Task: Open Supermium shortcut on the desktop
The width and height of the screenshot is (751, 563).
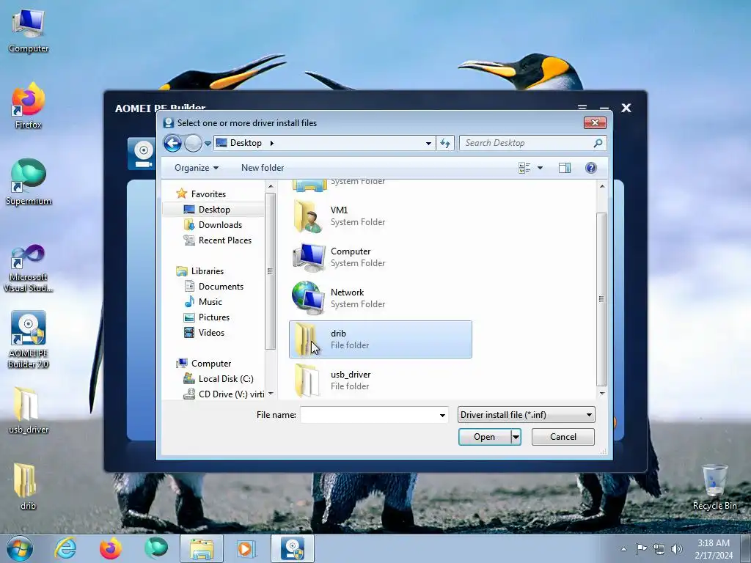Action: point(29,182)
